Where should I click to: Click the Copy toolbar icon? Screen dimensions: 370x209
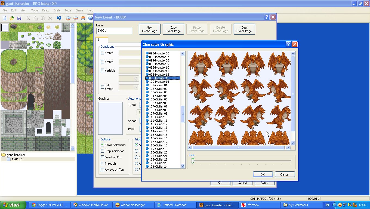click(36, 18)
